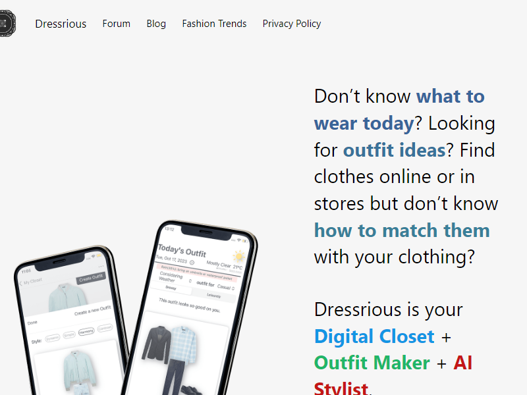527x395 pixels.
Task: Select the Contrast style chip
Action: [x=105, y=329]
